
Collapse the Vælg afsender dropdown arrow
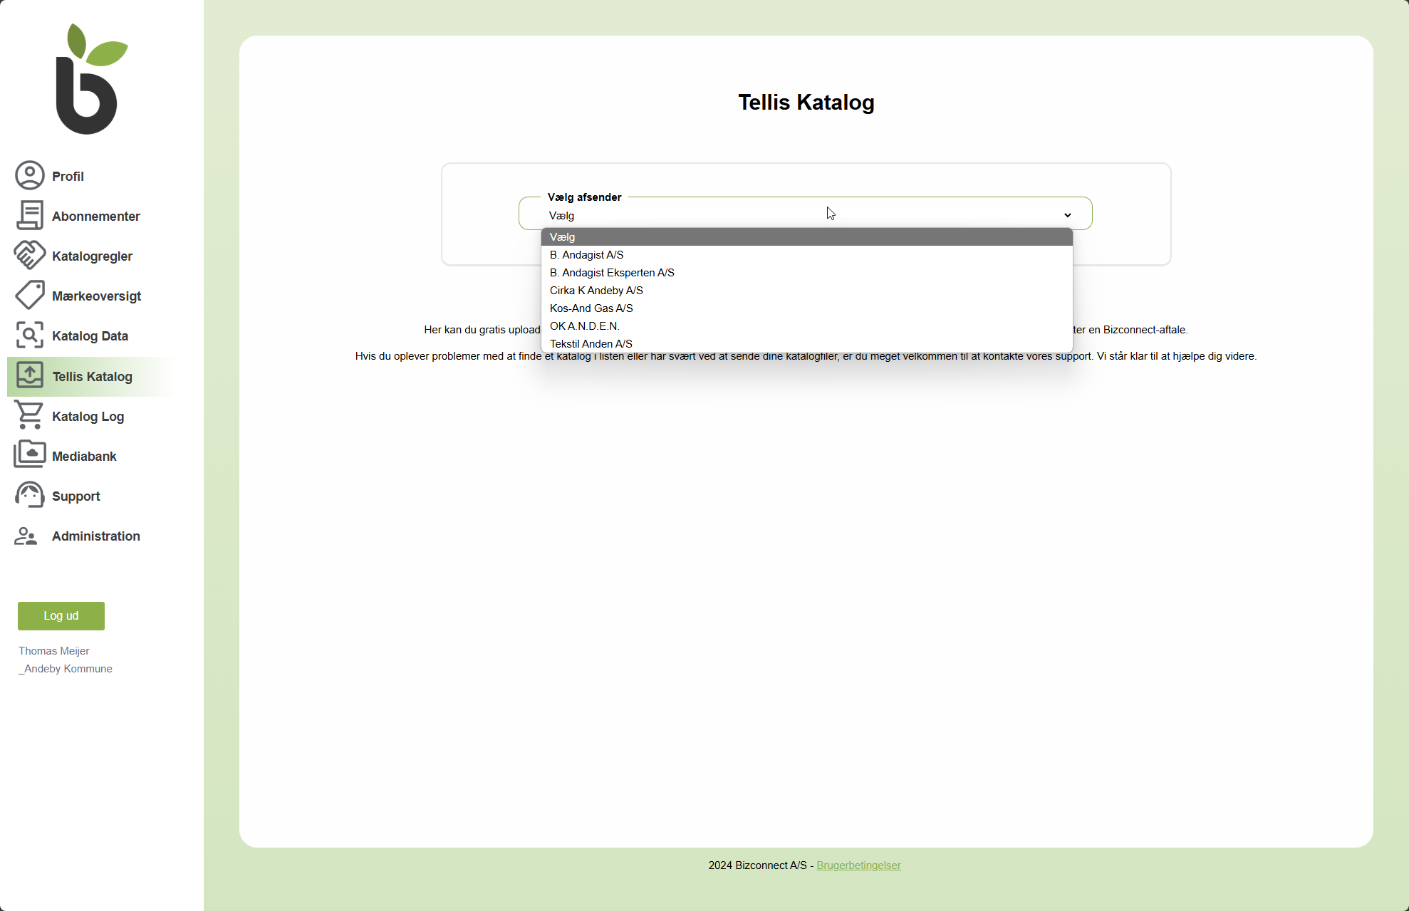click(1067, 215)
